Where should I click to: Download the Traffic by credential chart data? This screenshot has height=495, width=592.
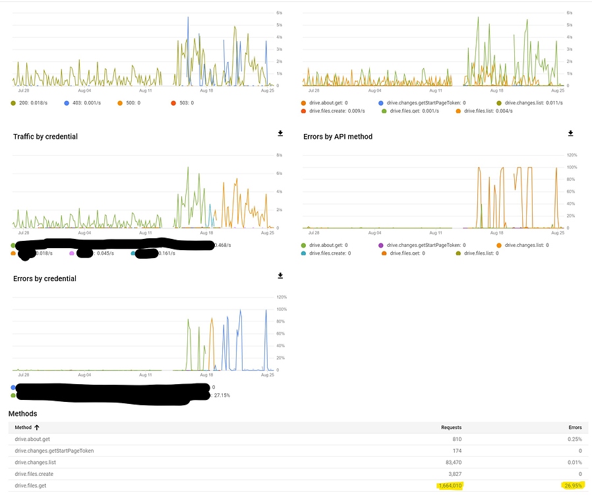[x=280, y=133]
